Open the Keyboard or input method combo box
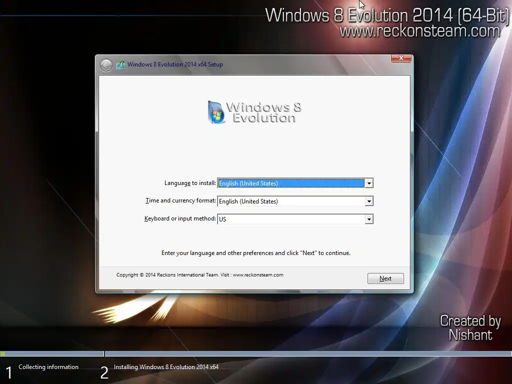 point(295,219)
